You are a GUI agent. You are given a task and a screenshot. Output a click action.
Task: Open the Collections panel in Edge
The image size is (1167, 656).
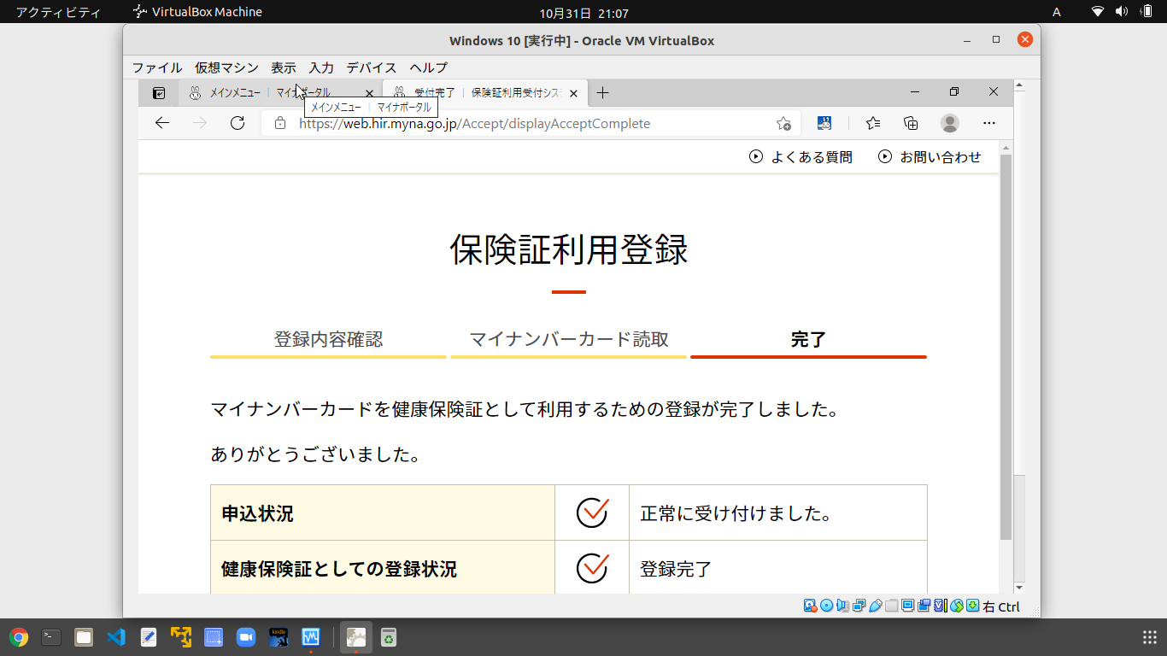pos(911,123)
